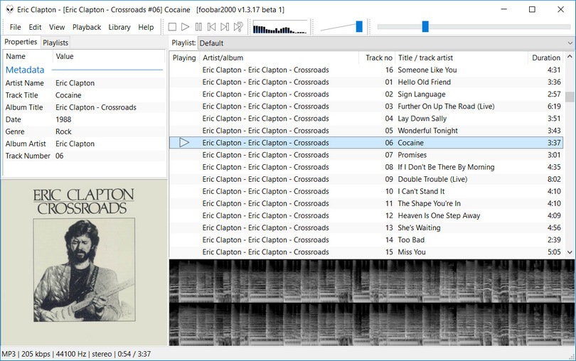Click the foobar2000 alien app icon
Viewport: 576px width, 361px height.
(x=9, y=9)
